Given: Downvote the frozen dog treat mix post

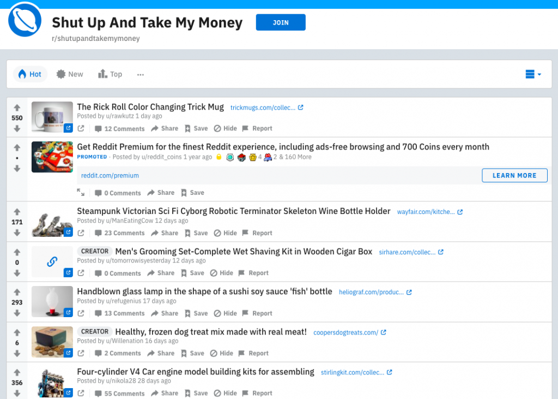Looking at the screenshot, I should pos(17,354).
